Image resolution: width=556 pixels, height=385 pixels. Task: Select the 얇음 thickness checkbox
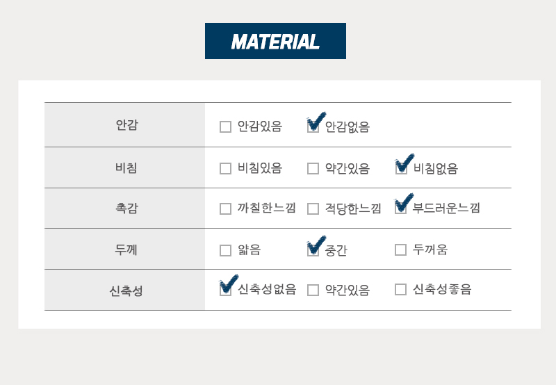pyautogui.click(x=225, y=250)
